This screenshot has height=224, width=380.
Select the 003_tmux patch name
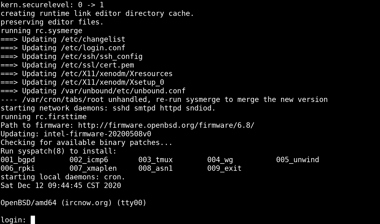click(x=156, y=160)
